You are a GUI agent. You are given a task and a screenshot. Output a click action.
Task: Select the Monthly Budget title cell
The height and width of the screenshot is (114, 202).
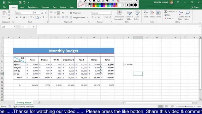pos(64,51)
